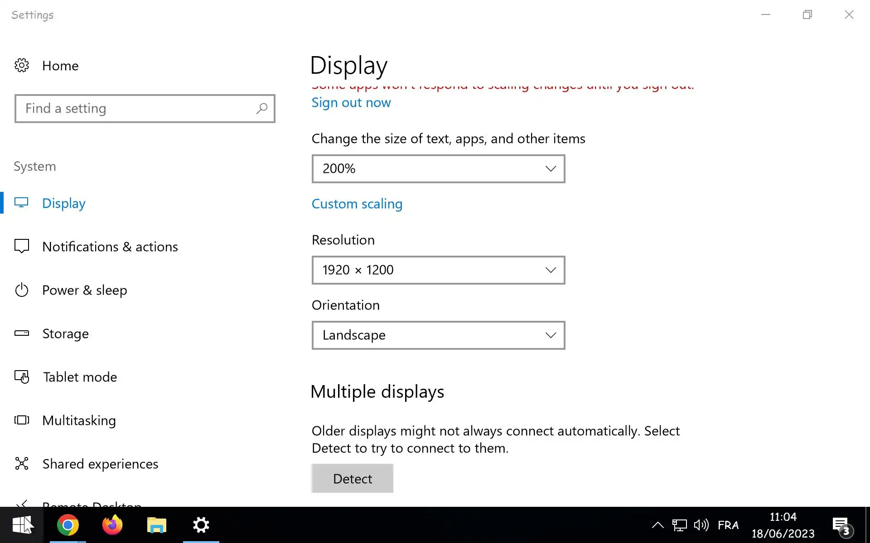
Task: Click the Storage drive icon
Action: (21, 333)
